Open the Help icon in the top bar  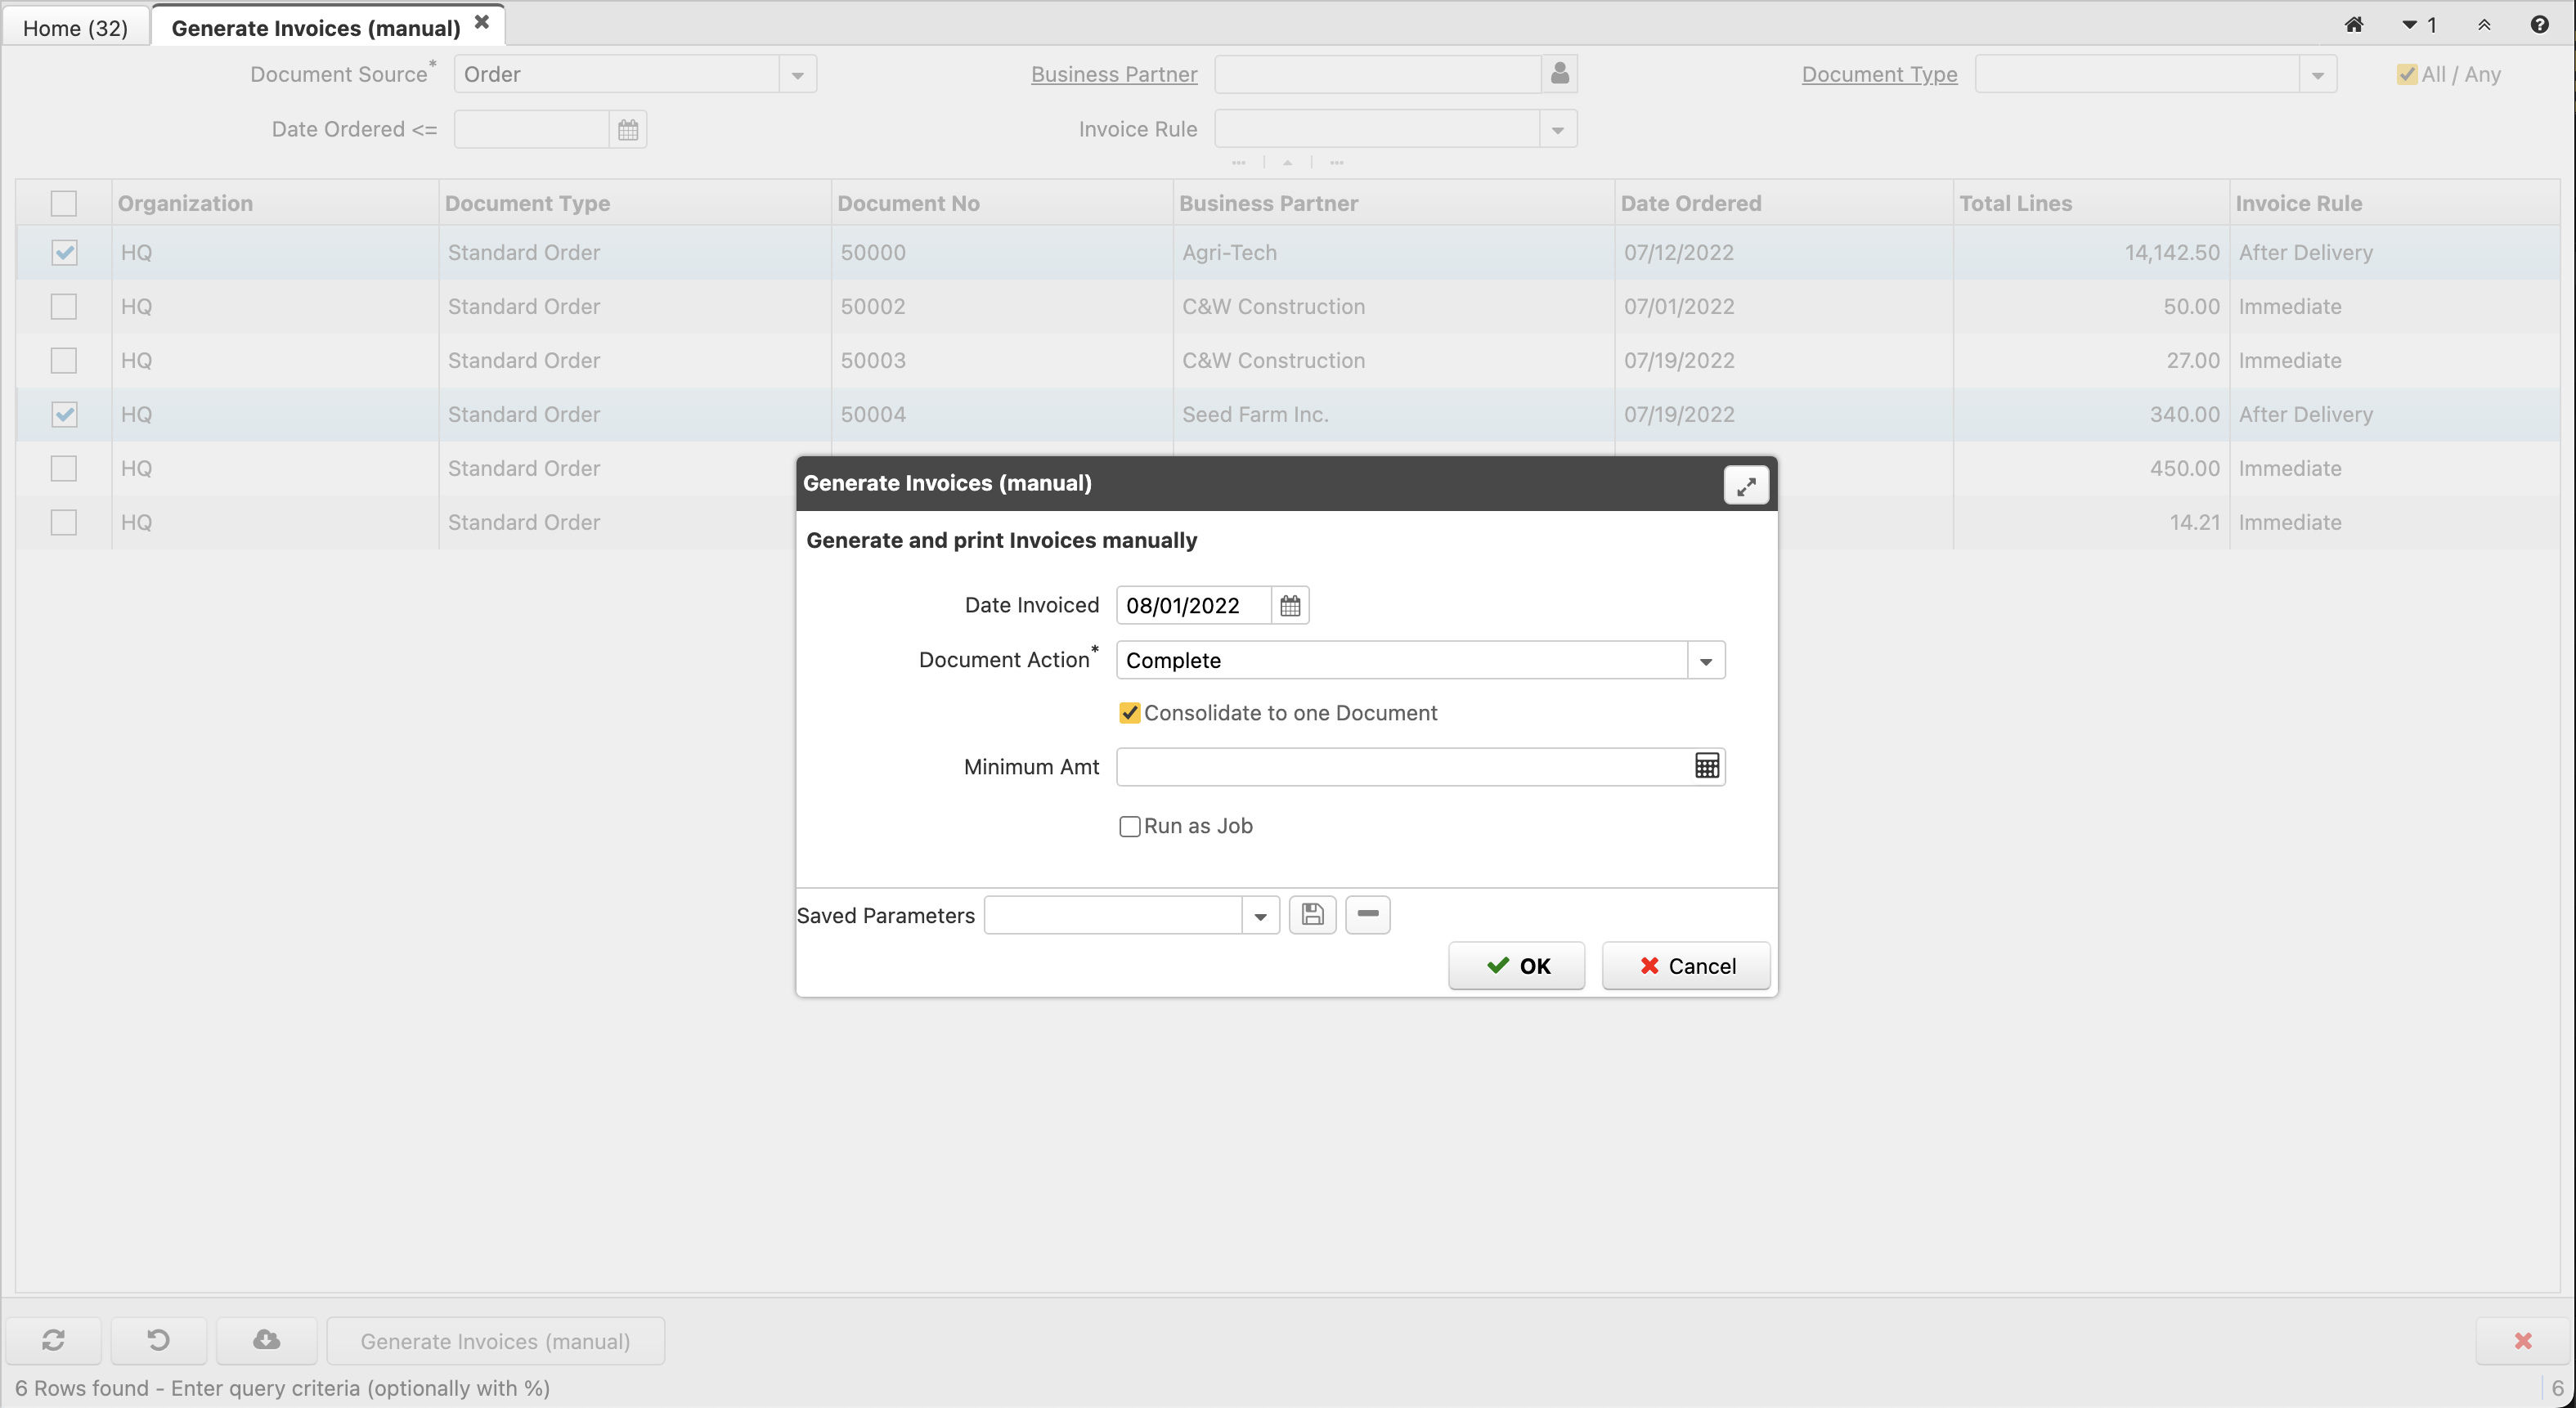[x=2540, y=25]
